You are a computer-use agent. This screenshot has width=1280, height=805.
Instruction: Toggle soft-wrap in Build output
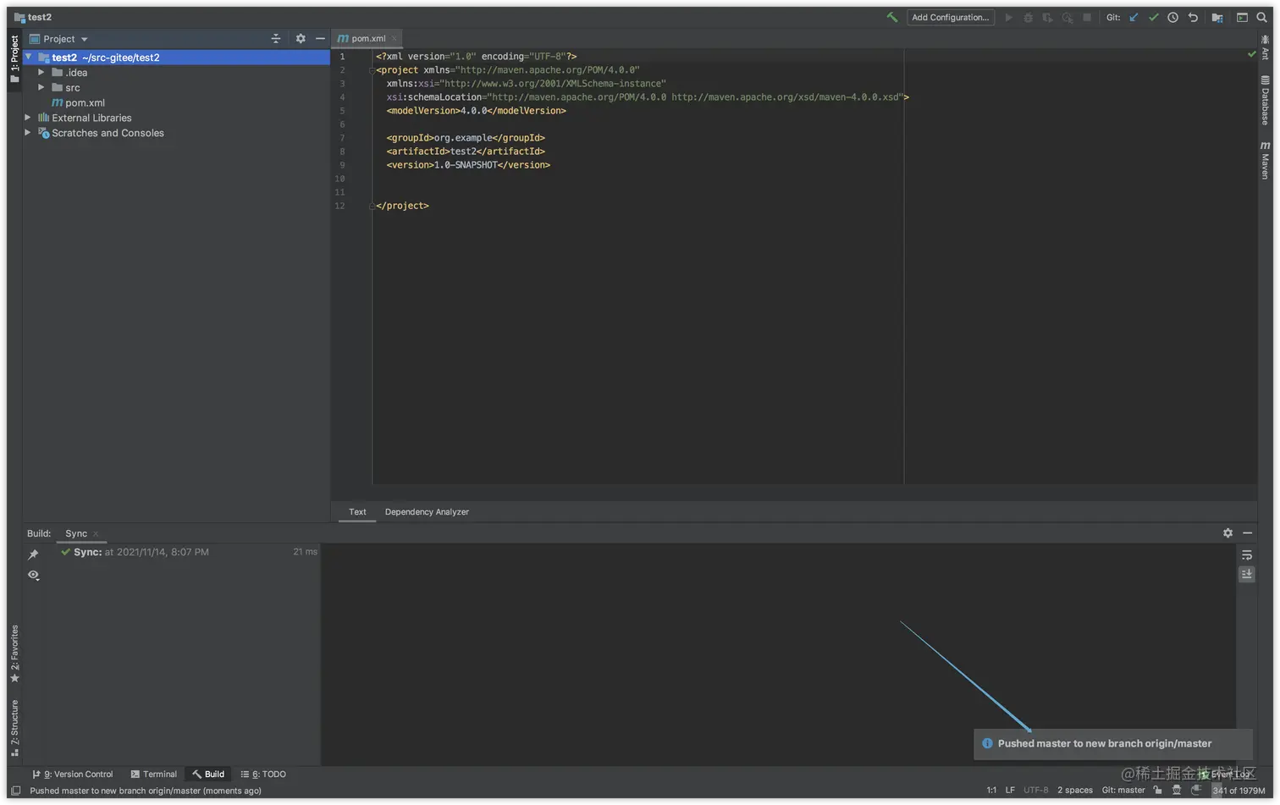click(1246, 555)
